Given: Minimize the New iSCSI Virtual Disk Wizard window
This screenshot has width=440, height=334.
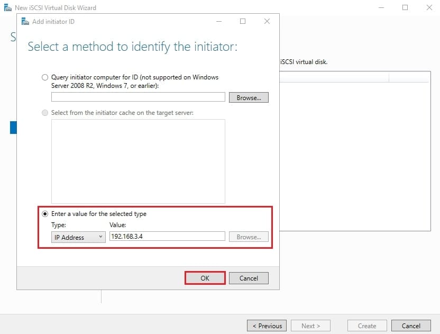Looking at the screenshot, I should (x=381, y=7).
